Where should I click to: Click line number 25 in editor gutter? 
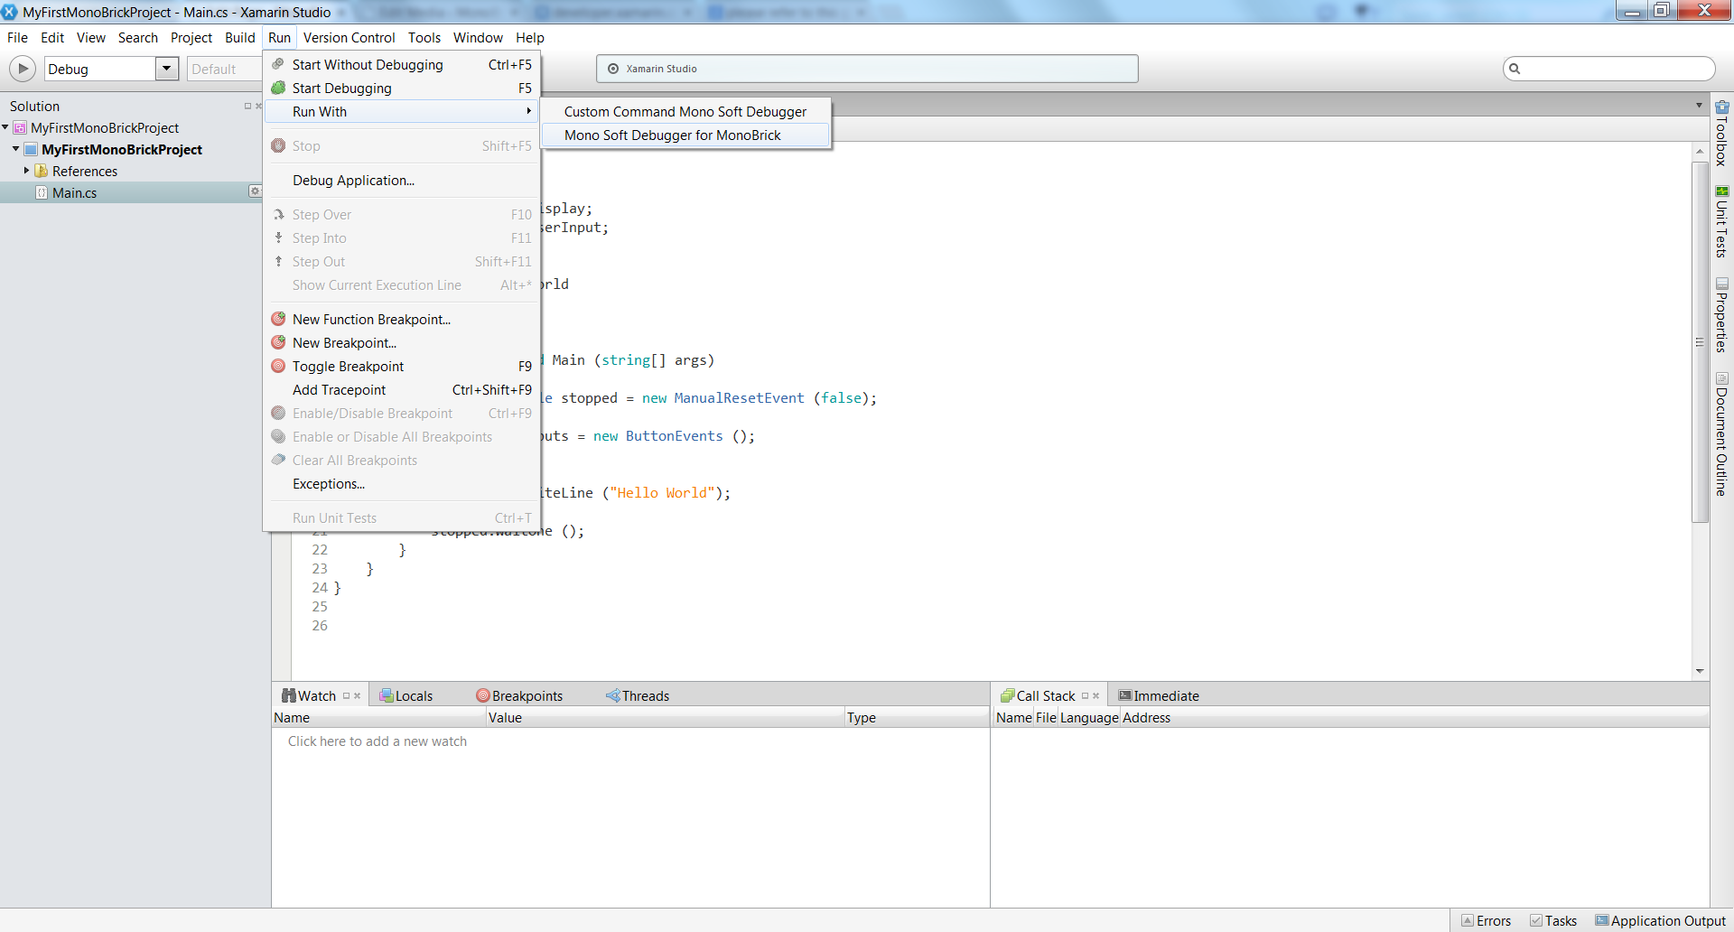tap(320, 606)
